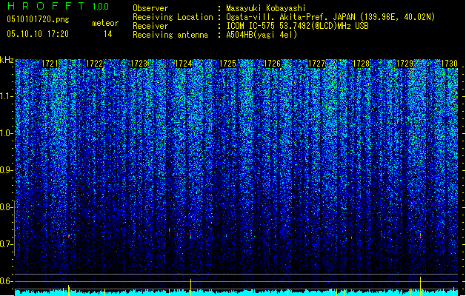Click the 0.6 kHz axis tick label
Viewport: 466px width, 296px height.
(x=6, y=281)
